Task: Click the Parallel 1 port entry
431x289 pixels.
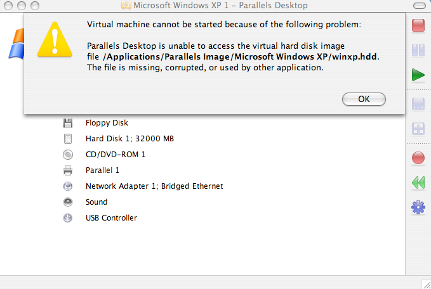Action: point(102,170)
